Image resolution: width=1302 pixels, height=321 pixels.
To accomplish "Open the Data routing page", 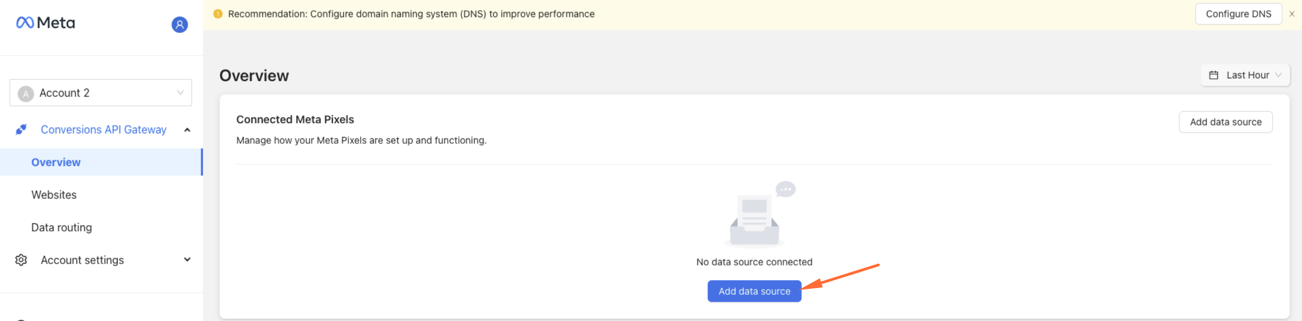I will [x=62, y=227].
